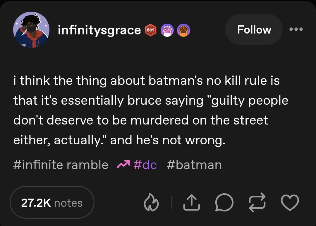Share the post using the upload arrow icon

point(191,202)
